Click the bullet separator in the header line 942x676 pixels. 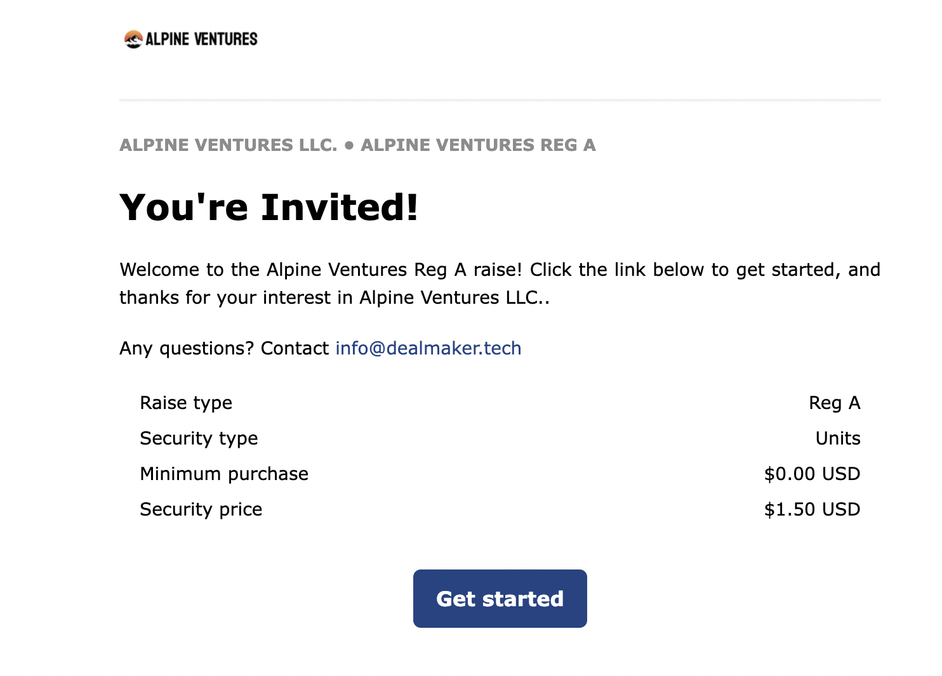coord(349,145)
